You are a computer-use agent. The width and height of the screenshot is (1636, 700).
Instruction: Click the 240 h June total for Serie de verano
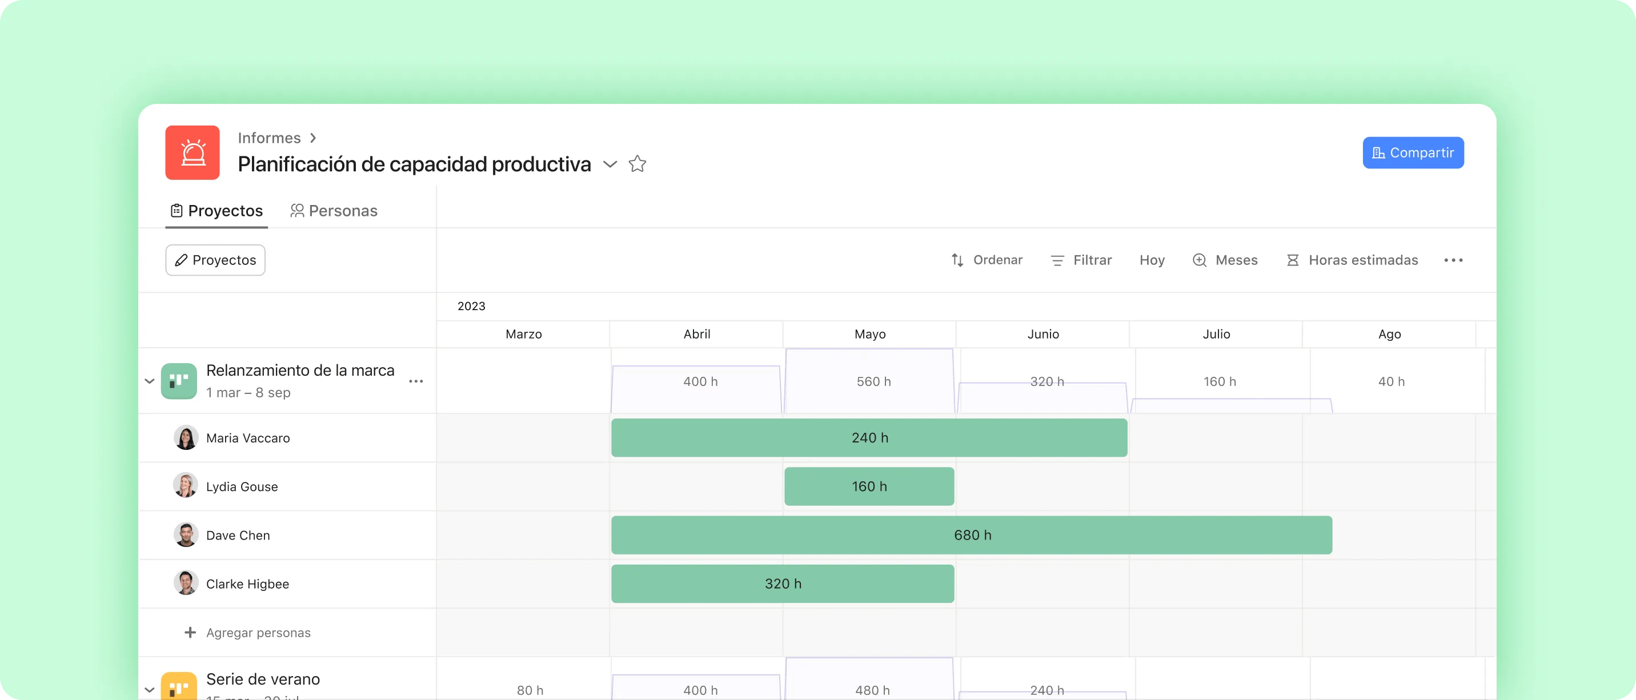pos(1046,690)
